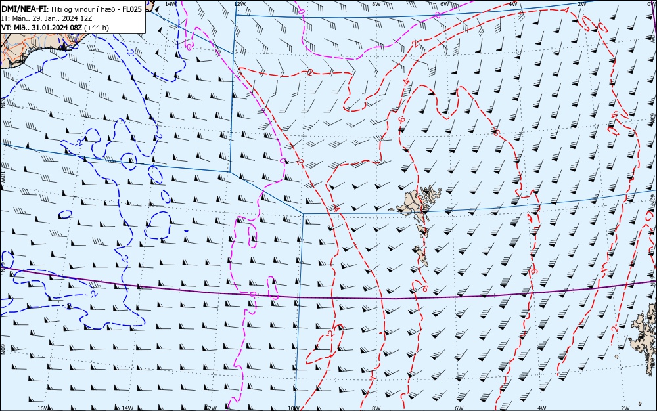Click the DMI/NEA-FI chart title text

pyautogui.click(x=24, y=9)
